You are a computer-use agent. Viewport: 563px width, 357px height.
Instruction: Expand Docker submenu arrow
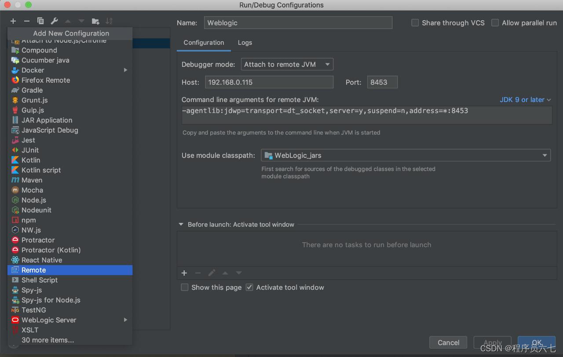126,70
